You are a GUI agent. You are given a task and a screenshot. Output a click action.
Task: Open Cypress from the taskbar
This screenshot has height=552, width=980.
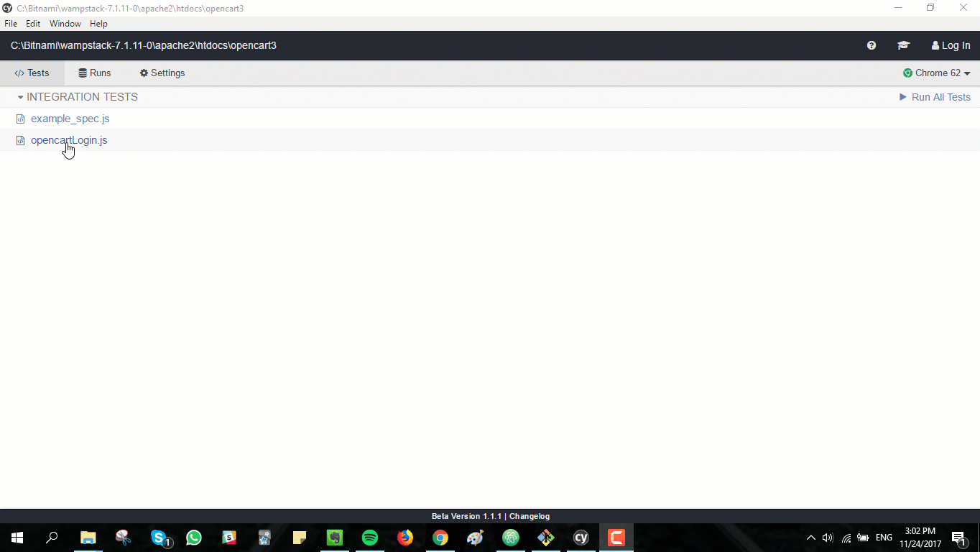[x=581, y=538]
